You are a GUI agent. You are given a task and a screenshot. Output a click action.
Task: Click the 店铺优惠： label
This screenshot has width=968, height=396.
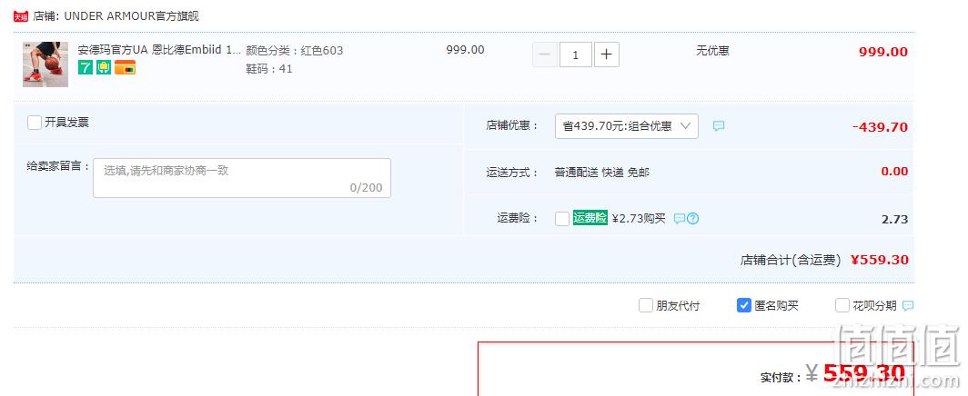tap(512, 125)
